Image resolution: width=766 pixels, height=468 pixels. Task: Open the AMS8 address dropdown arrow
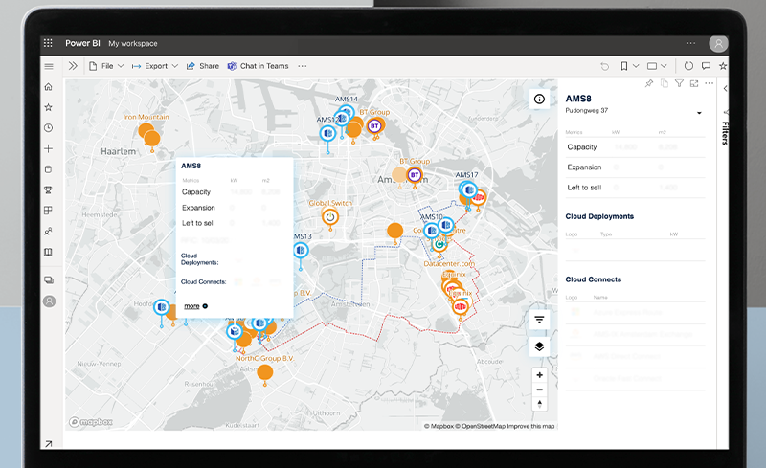tap(699, 113)
